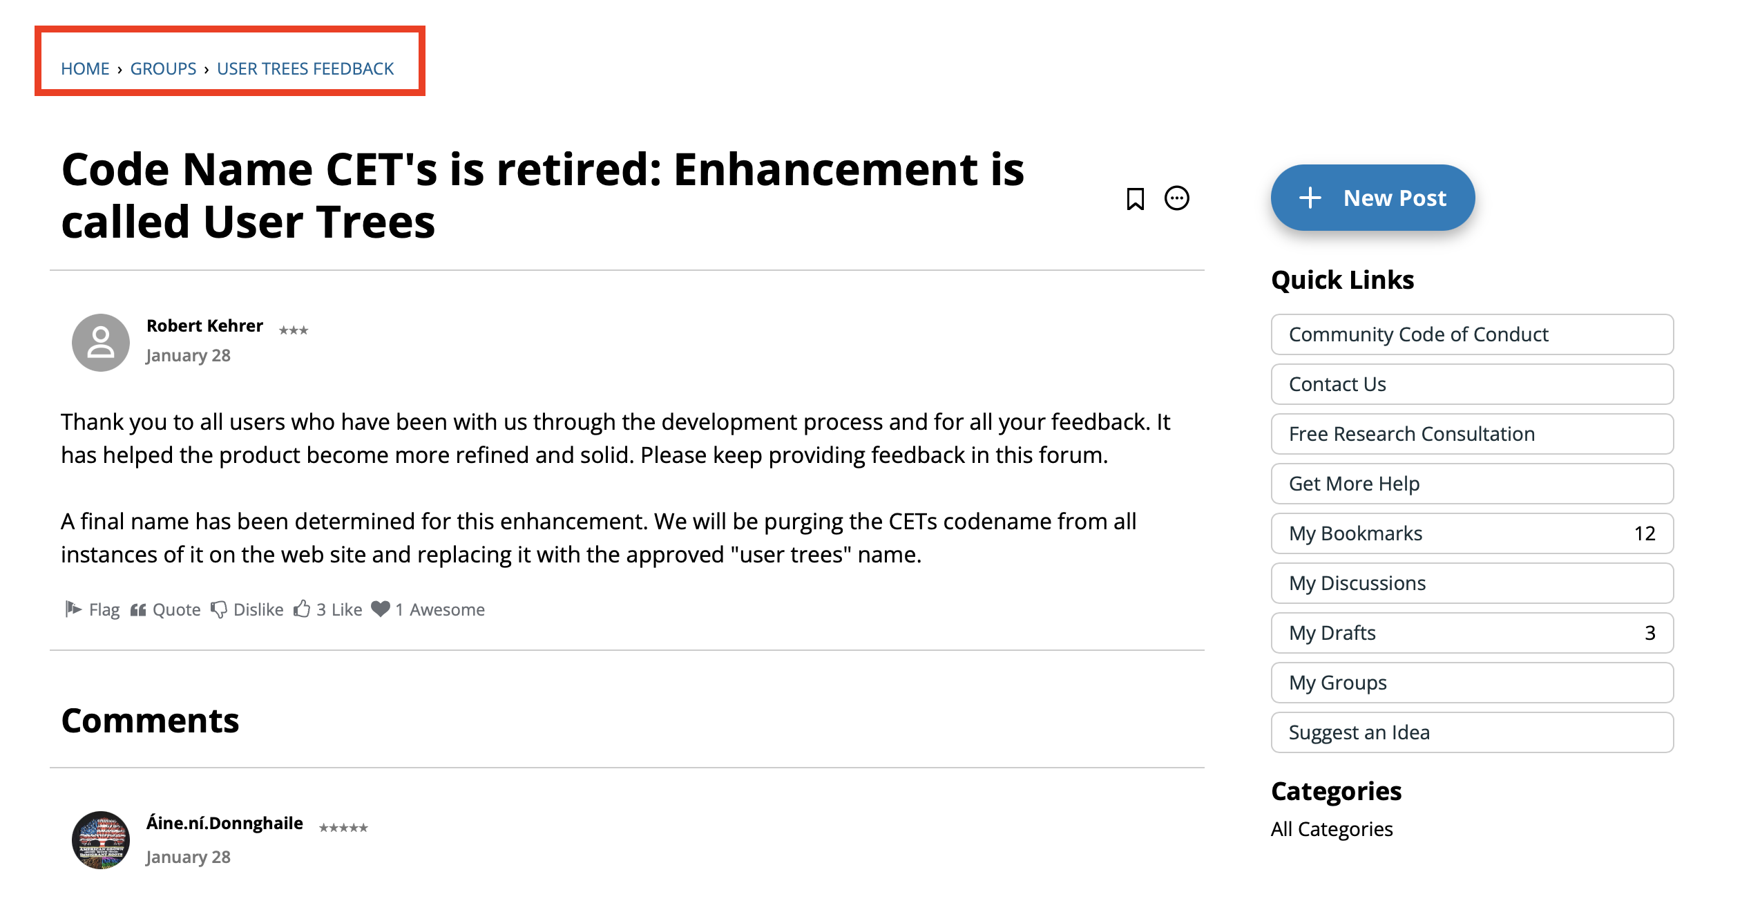View Áine.ní.Donnghaile's avatar image

coord(101,840)
